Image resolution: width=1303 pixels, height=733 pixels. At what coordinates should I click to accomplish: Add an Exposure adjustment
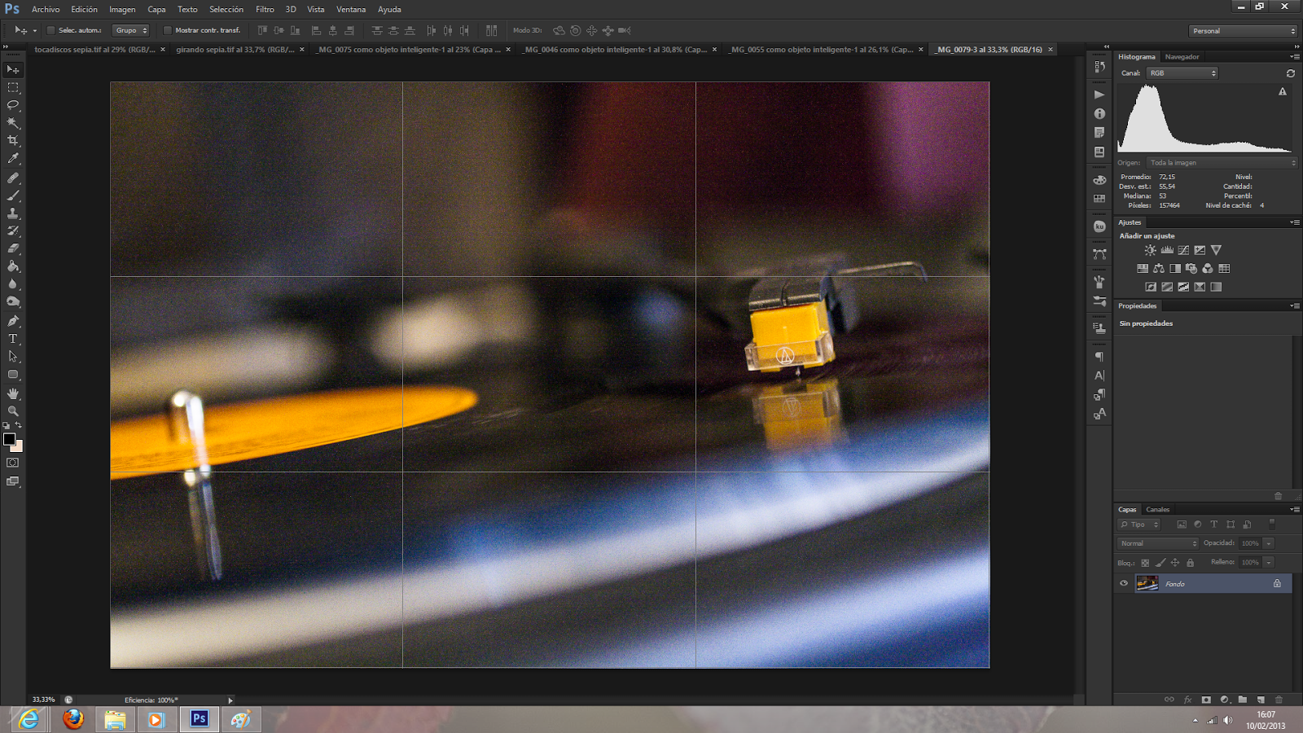coord(1200,250)
